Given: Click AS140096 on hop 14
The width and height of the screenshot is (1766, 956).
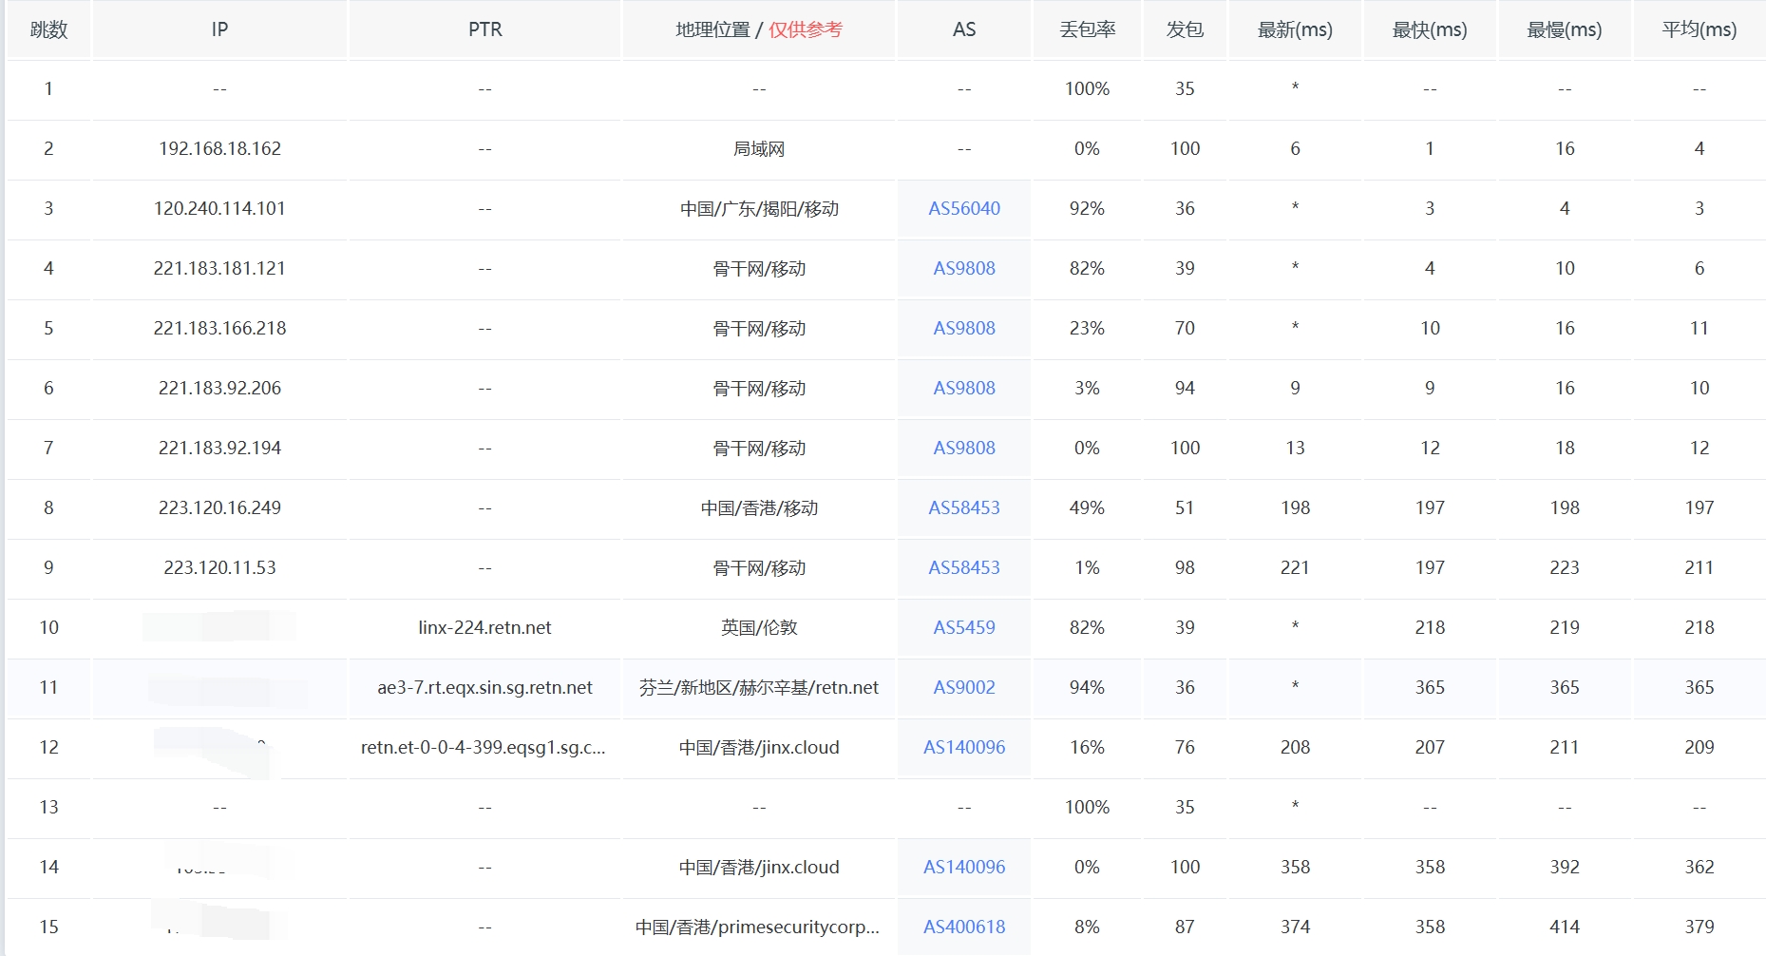Looking at the screenshot, I should (x=963, y=867).
